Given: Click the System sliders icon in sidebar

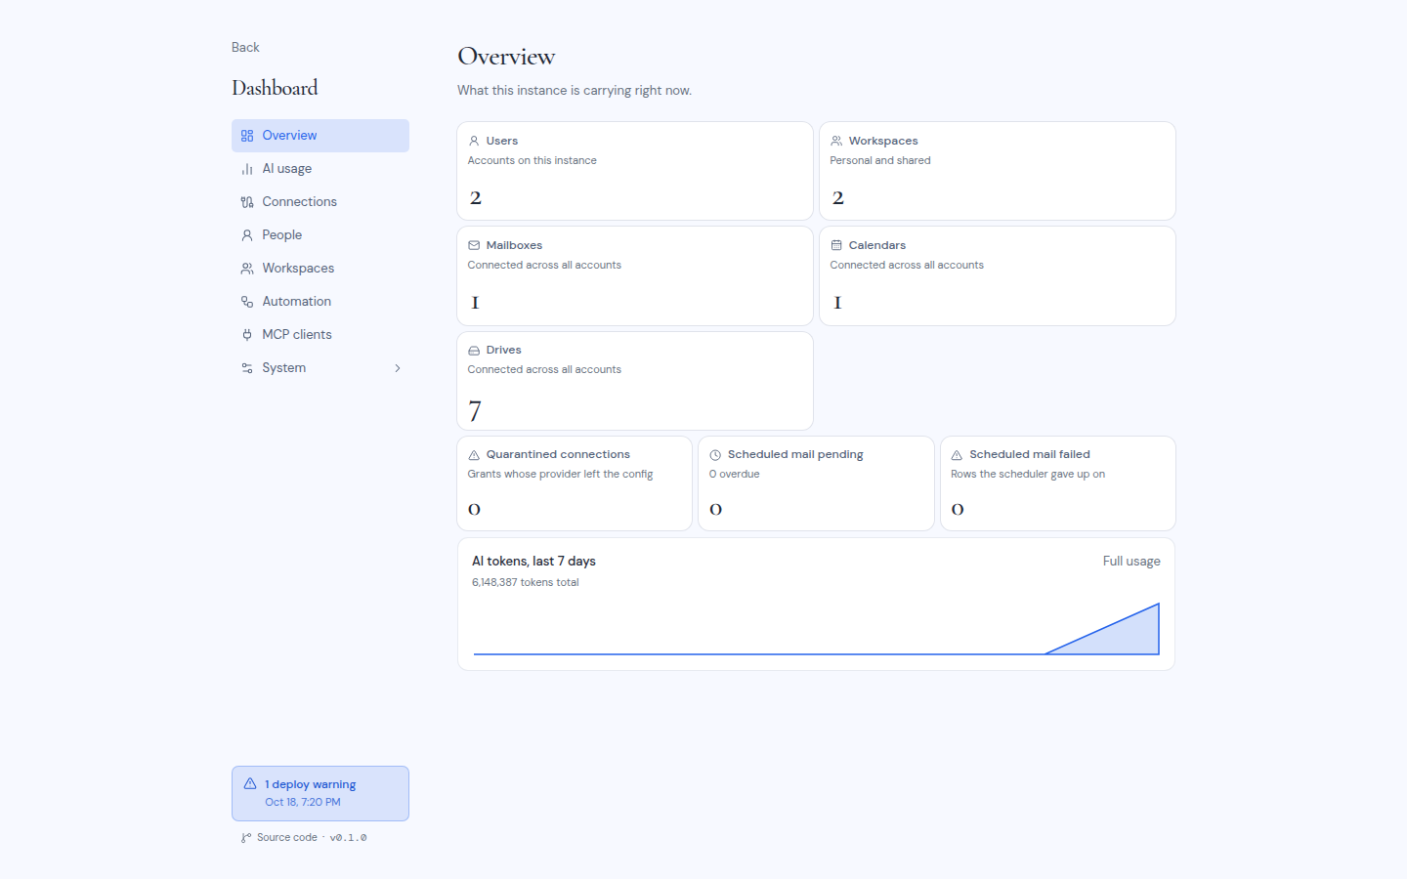Looking at the screenshot, I should click(247, 368).
